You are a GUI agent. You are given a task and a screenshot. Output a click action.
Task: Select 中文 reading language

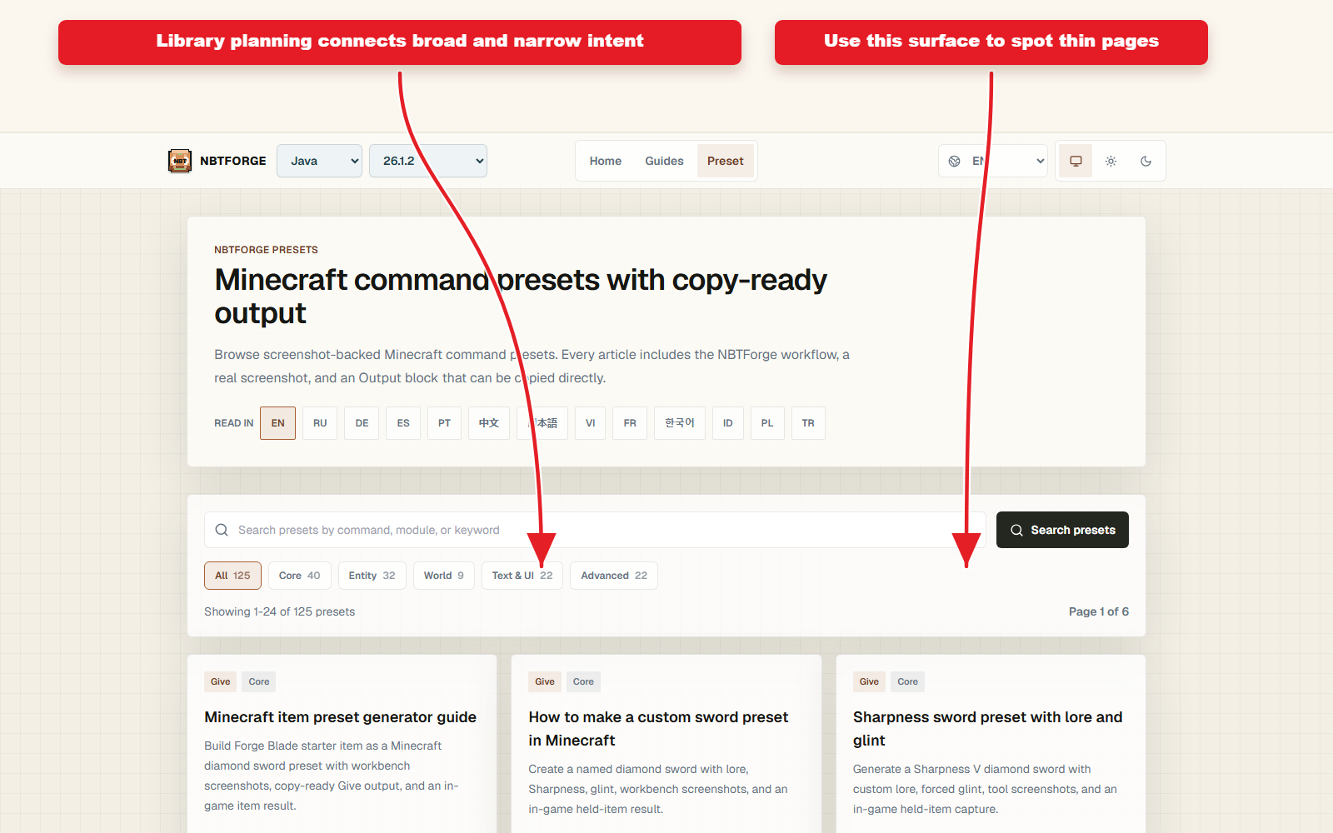(489, 423)
